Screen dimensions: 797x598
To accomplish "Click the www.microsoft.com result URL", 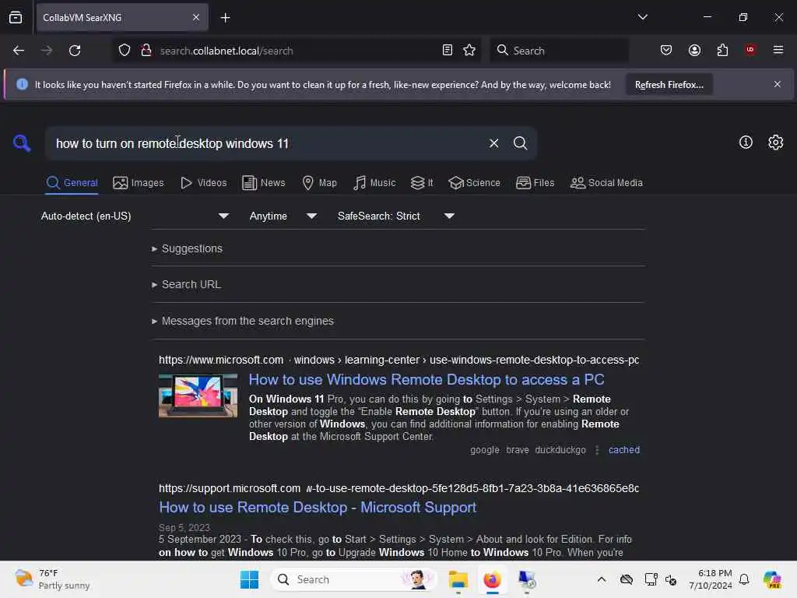I will (x=398, y=360).
